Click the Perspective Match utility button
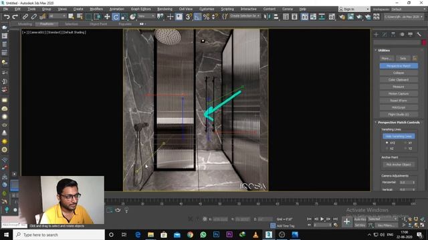The image size is (428, 240). [399, 66]
